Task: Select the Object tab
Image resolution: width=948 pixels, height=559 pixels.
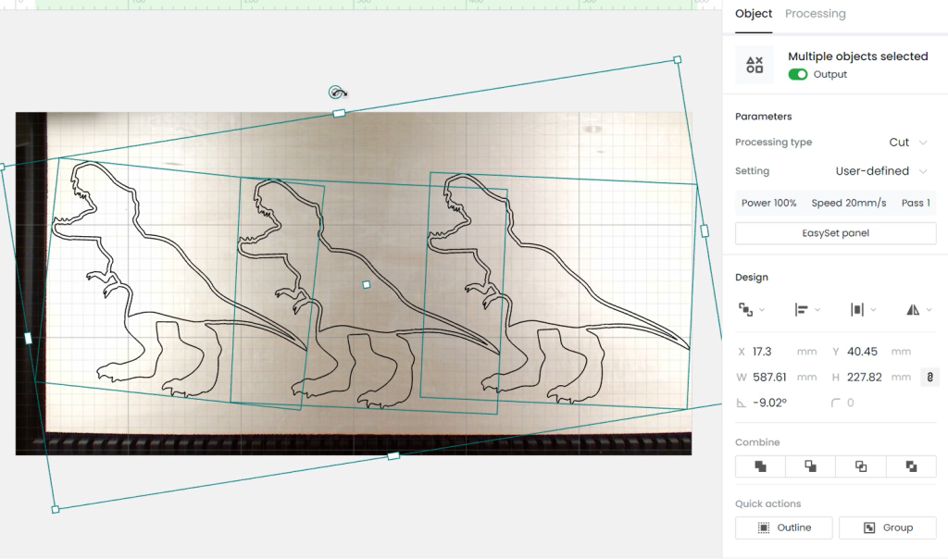Action: click(x=754, y=14)
